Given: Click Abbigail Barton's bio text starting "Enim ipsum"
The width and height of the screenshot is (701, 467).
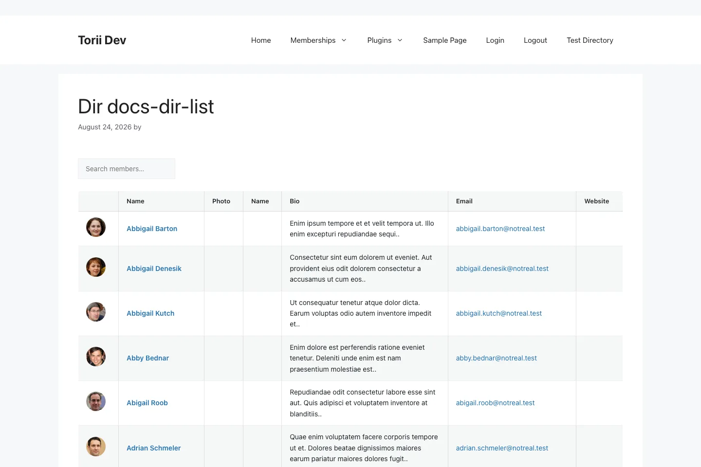Looking at the screenshot, I should 362,229.
